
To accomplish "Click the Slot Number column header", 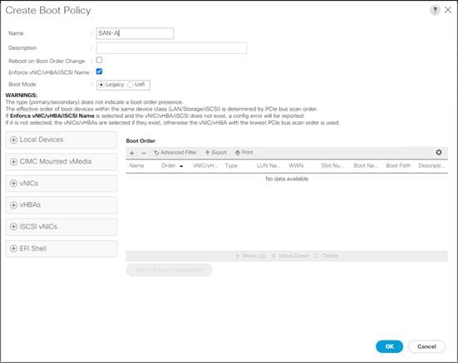I will [332, 166].
